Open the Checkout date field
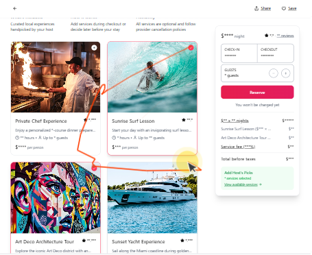 (276, 53)
